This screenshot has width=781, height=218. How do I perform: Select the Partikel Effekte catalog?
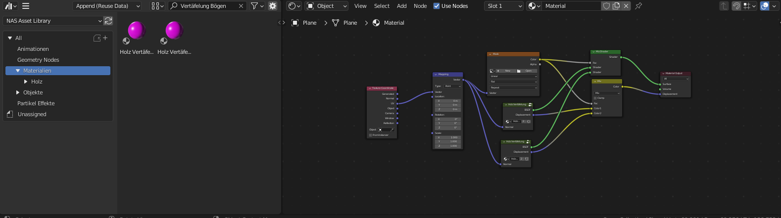coord(36,103)
